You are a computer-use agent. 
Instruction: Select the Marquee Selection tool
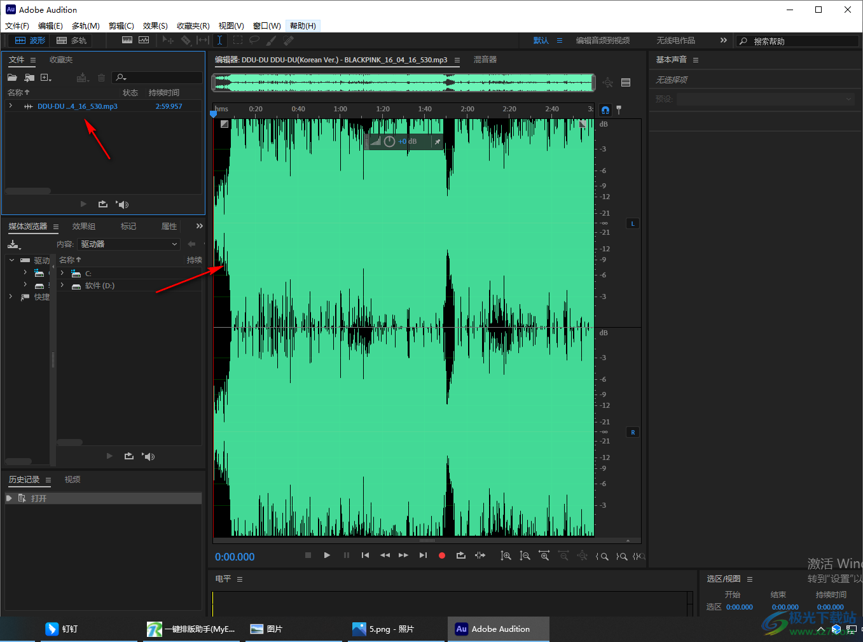(x=238, y=40)
